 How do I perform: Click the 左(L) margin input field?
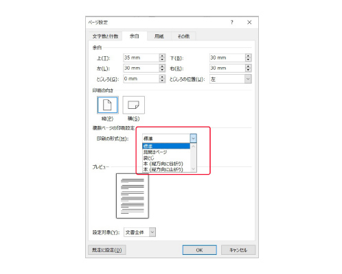point(141,68)
